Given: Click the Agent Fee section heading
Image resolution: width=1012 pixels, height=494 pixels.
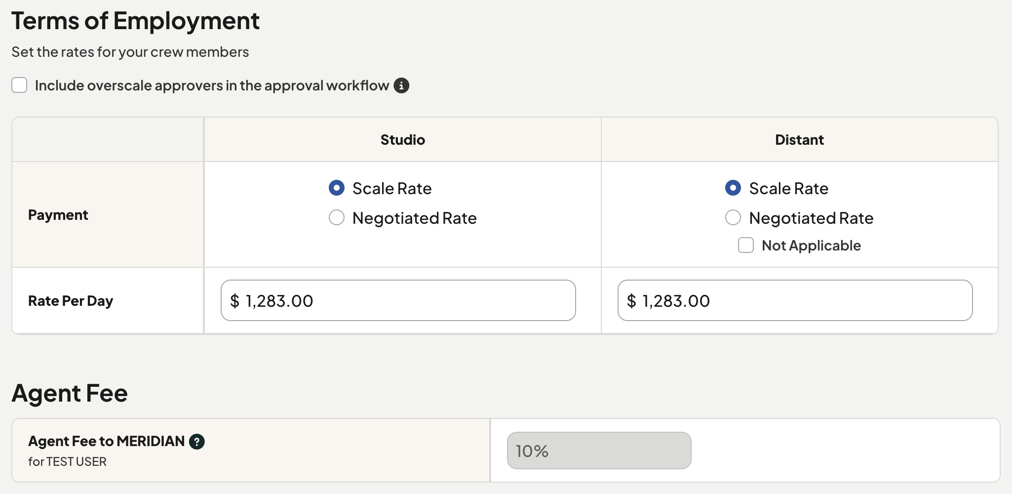Looking at the screenshot, I should click(x=70, y=393).
